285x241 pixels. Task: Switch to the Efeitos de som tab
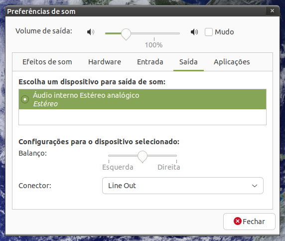tap(47, 62)
